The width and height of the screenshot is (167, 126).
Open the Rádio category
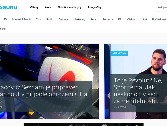(x=50, y=19)
